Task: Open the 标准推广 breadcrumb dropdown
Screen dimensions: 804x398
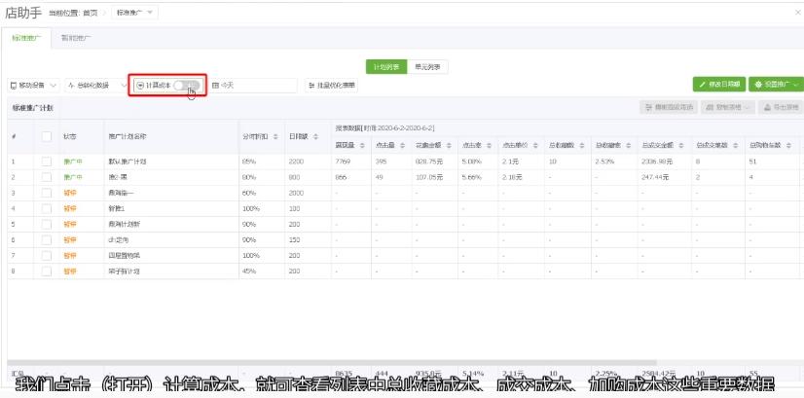Action: 135,13
